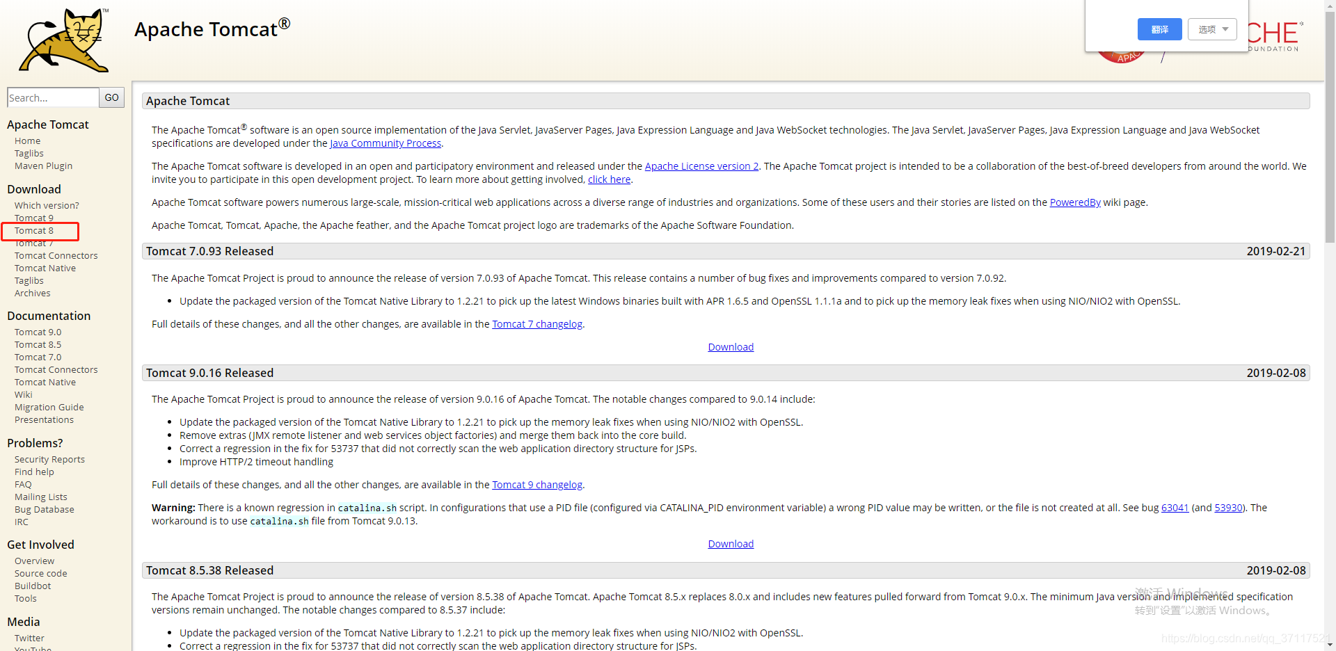Click 'Tomcat 9.0.16 Released' heading text
1336x651 pixels.
click(209, 373)
